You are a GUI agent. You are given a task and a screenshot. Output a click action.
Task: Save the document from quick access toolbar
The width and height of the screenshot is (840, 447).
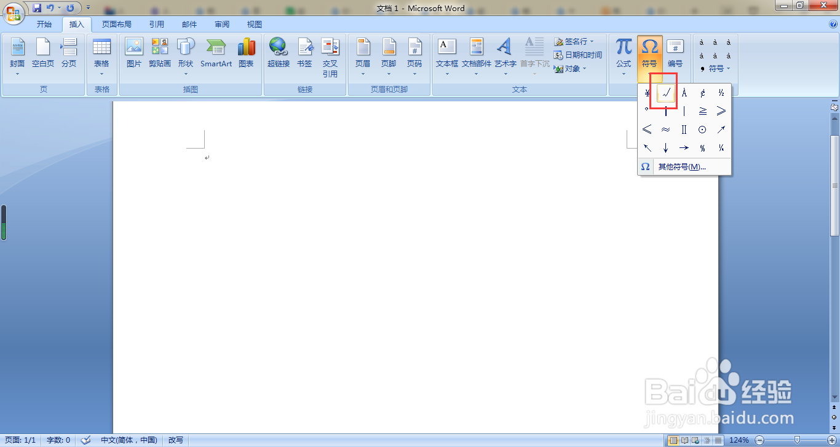(37, 8)
